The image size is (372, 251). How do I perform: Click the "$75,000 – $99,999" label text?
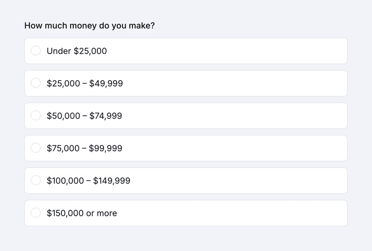(x=84, y=148)
